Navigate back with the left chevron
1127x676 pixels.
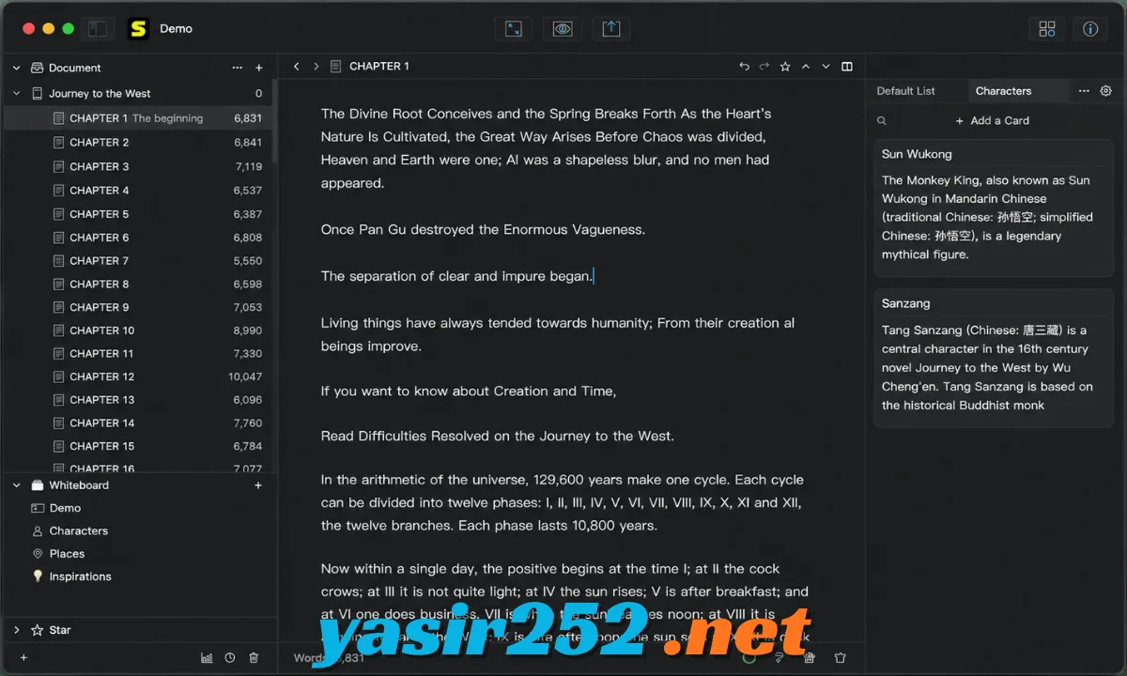click(297, 67)
